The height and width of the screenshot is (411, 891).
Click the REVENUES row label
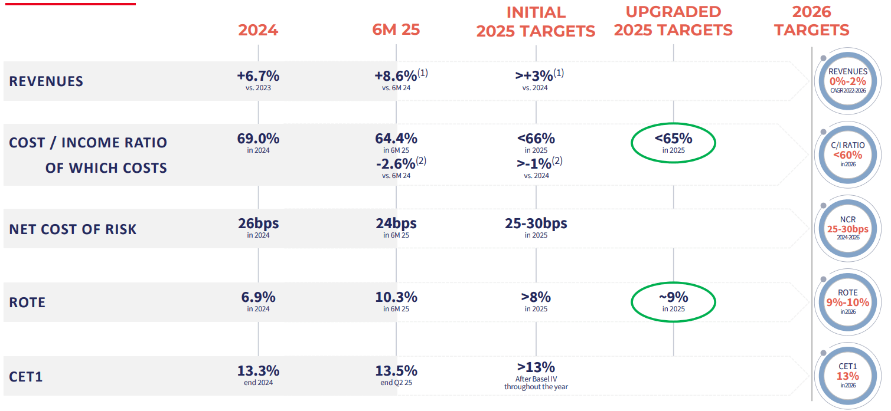[46, 81]
